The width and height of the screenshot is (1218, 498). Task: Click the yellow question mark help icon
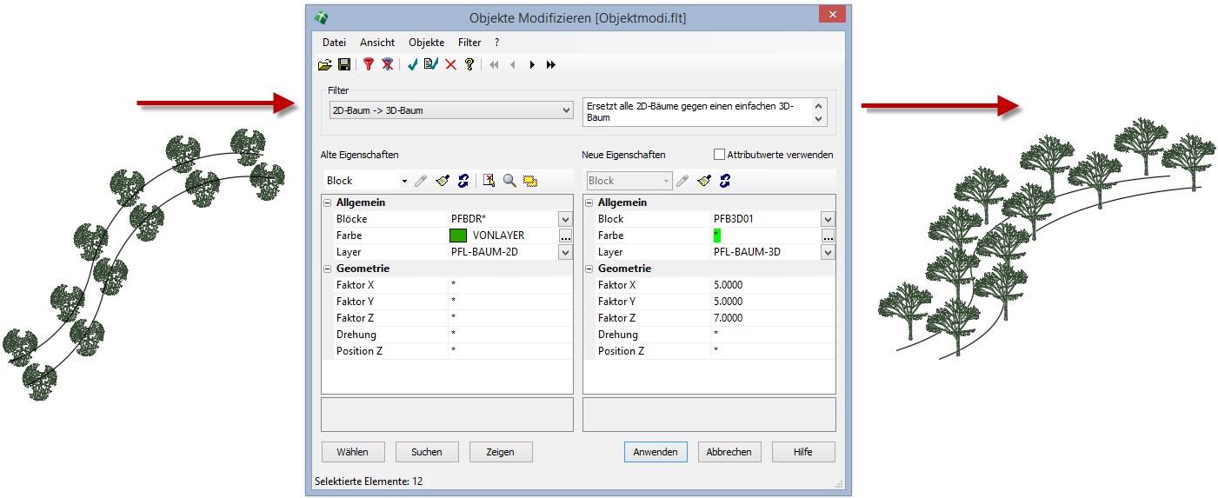(469, 64)
